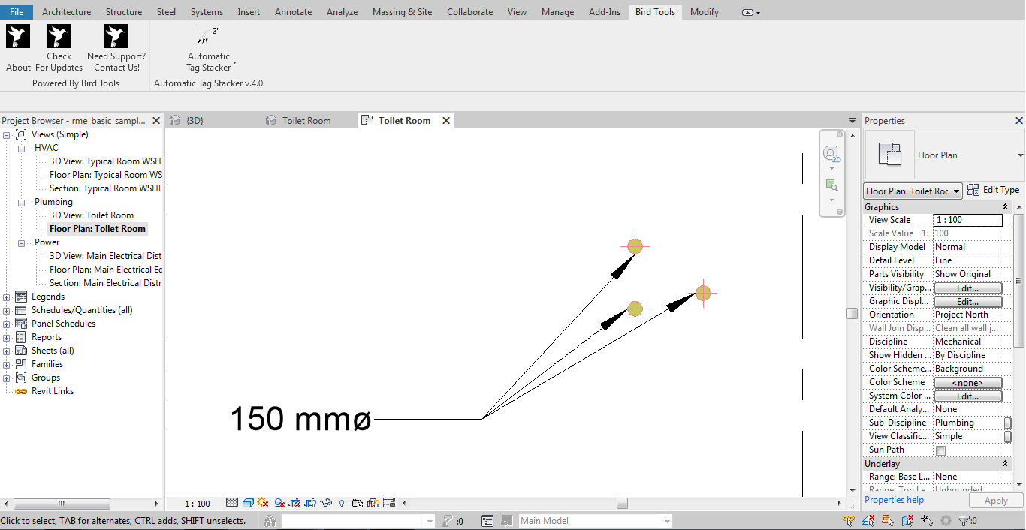Click Edit for System Color Schemes
Image resolution: width=1026 pixels, height=530 pixels.
[967, 396]
